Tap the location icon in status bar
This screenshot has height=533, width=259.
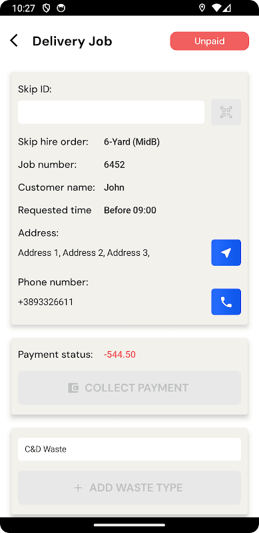pos(202,8)
